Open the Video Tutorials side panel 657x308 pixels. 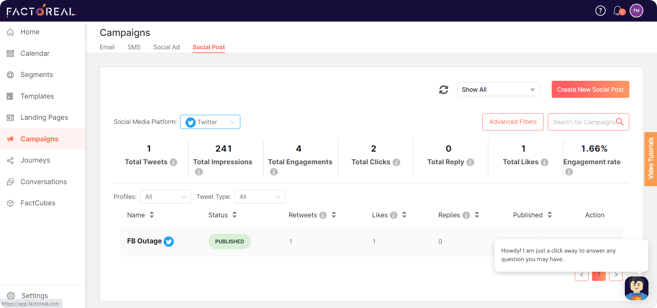pyautogui.click(x=650, y=159)
